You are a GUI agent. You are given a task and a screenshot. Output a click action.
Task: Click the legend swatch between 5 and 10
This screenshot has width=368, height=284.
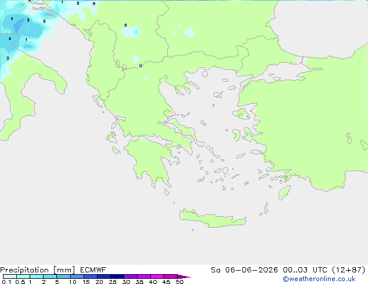pyautogui.click(x=63, y=276)
